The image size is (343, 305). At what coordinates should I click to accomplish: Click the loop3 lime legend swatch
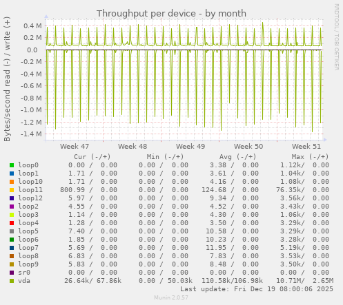click(12, 215)
